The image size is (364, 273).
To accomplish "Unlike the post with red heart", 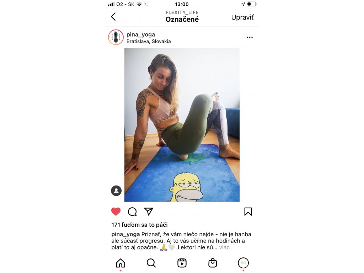I will [x=116, y=212].
